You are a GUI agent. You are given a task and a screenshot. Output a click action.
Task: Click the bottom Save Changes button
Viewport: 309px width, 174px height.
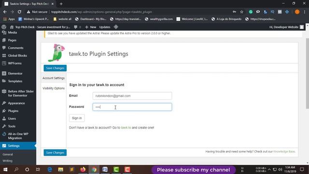click(x=55, y=153)
